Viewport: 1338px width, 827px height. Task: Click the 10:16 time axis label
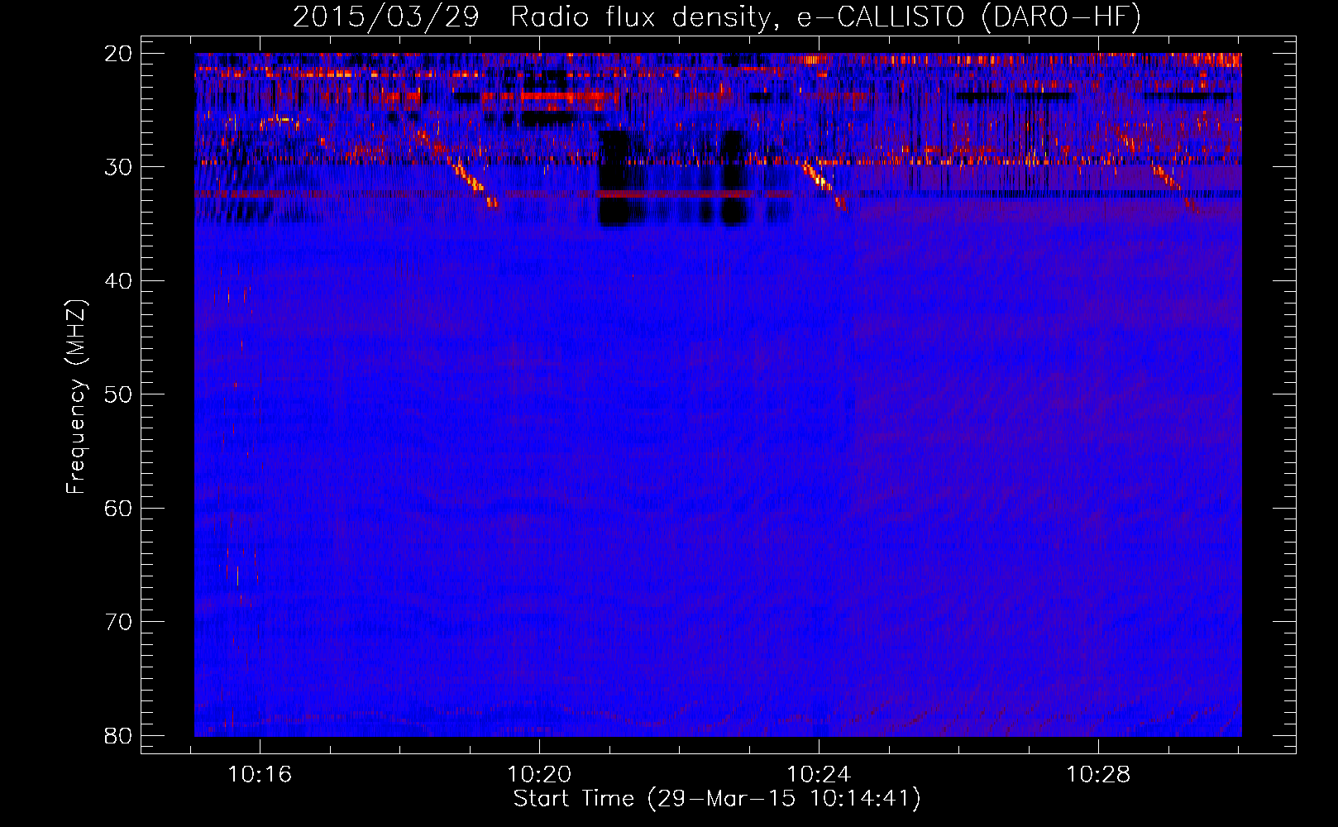(x=260, y=775)
